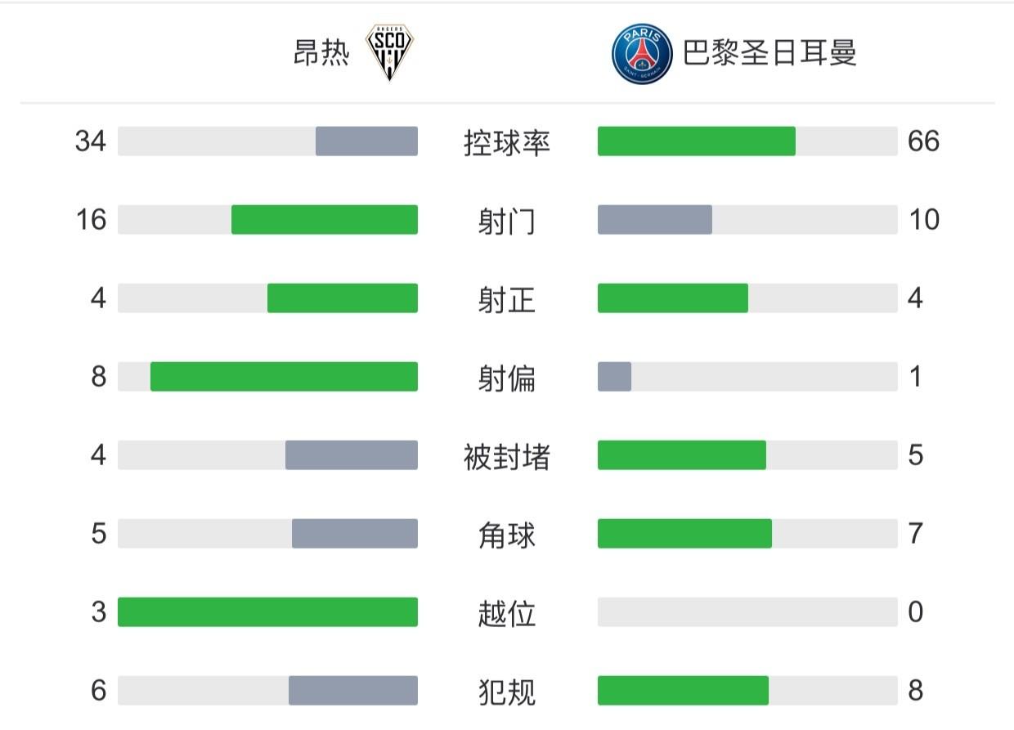This screenshot has width=1014, height=730.
Task: Open the 巴黎圣日耳曼 team name link
Action: coord(769,54)
